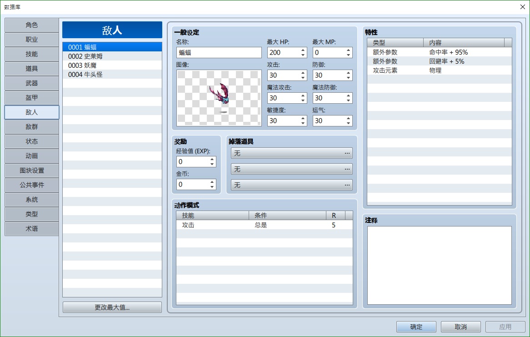Select the 系统 tab

click(32, 200)
